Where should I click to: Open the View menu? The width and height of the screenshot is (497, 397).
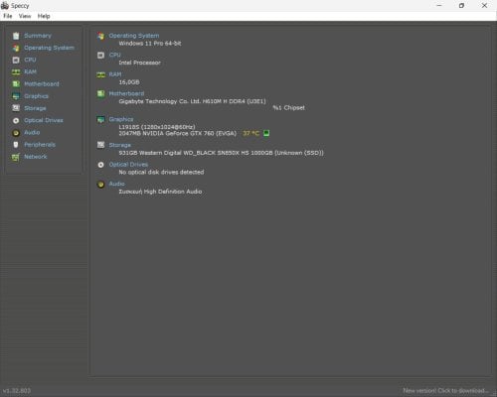pyautogui.click(x=25, y=16)
